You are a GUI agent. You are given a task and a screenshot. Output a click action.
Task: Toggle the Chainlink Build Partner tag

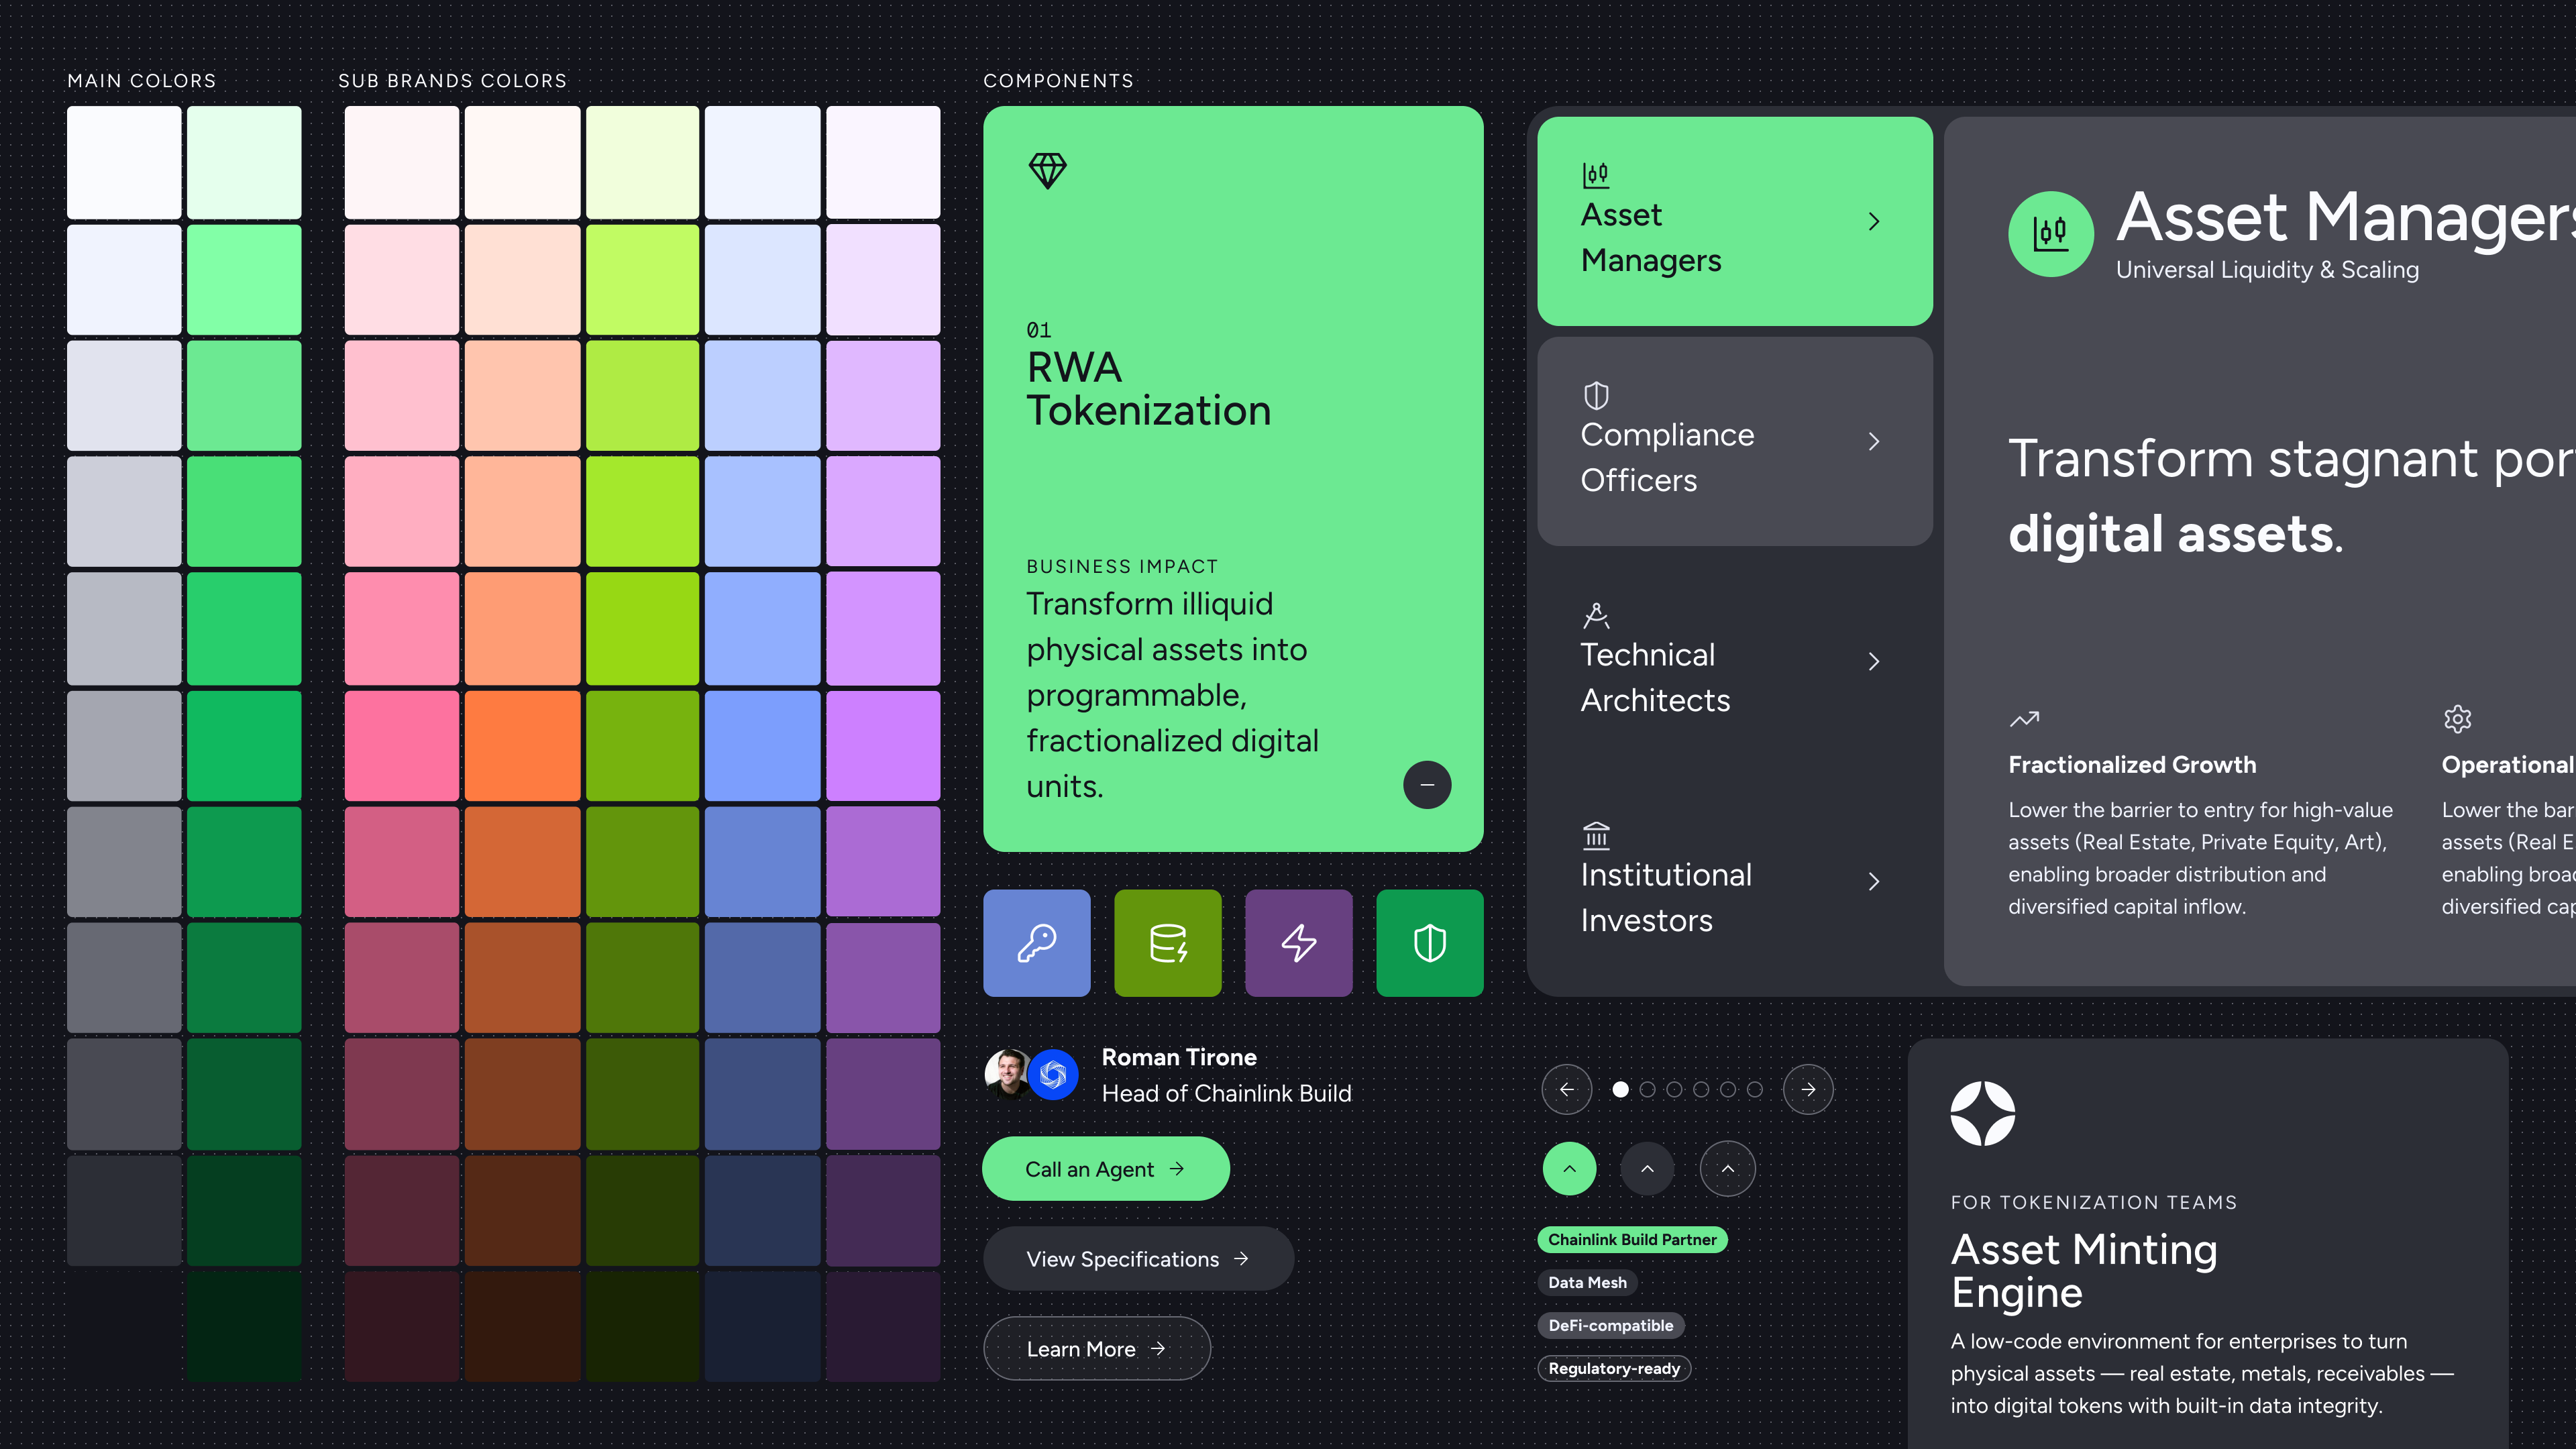point(1632,1239)
